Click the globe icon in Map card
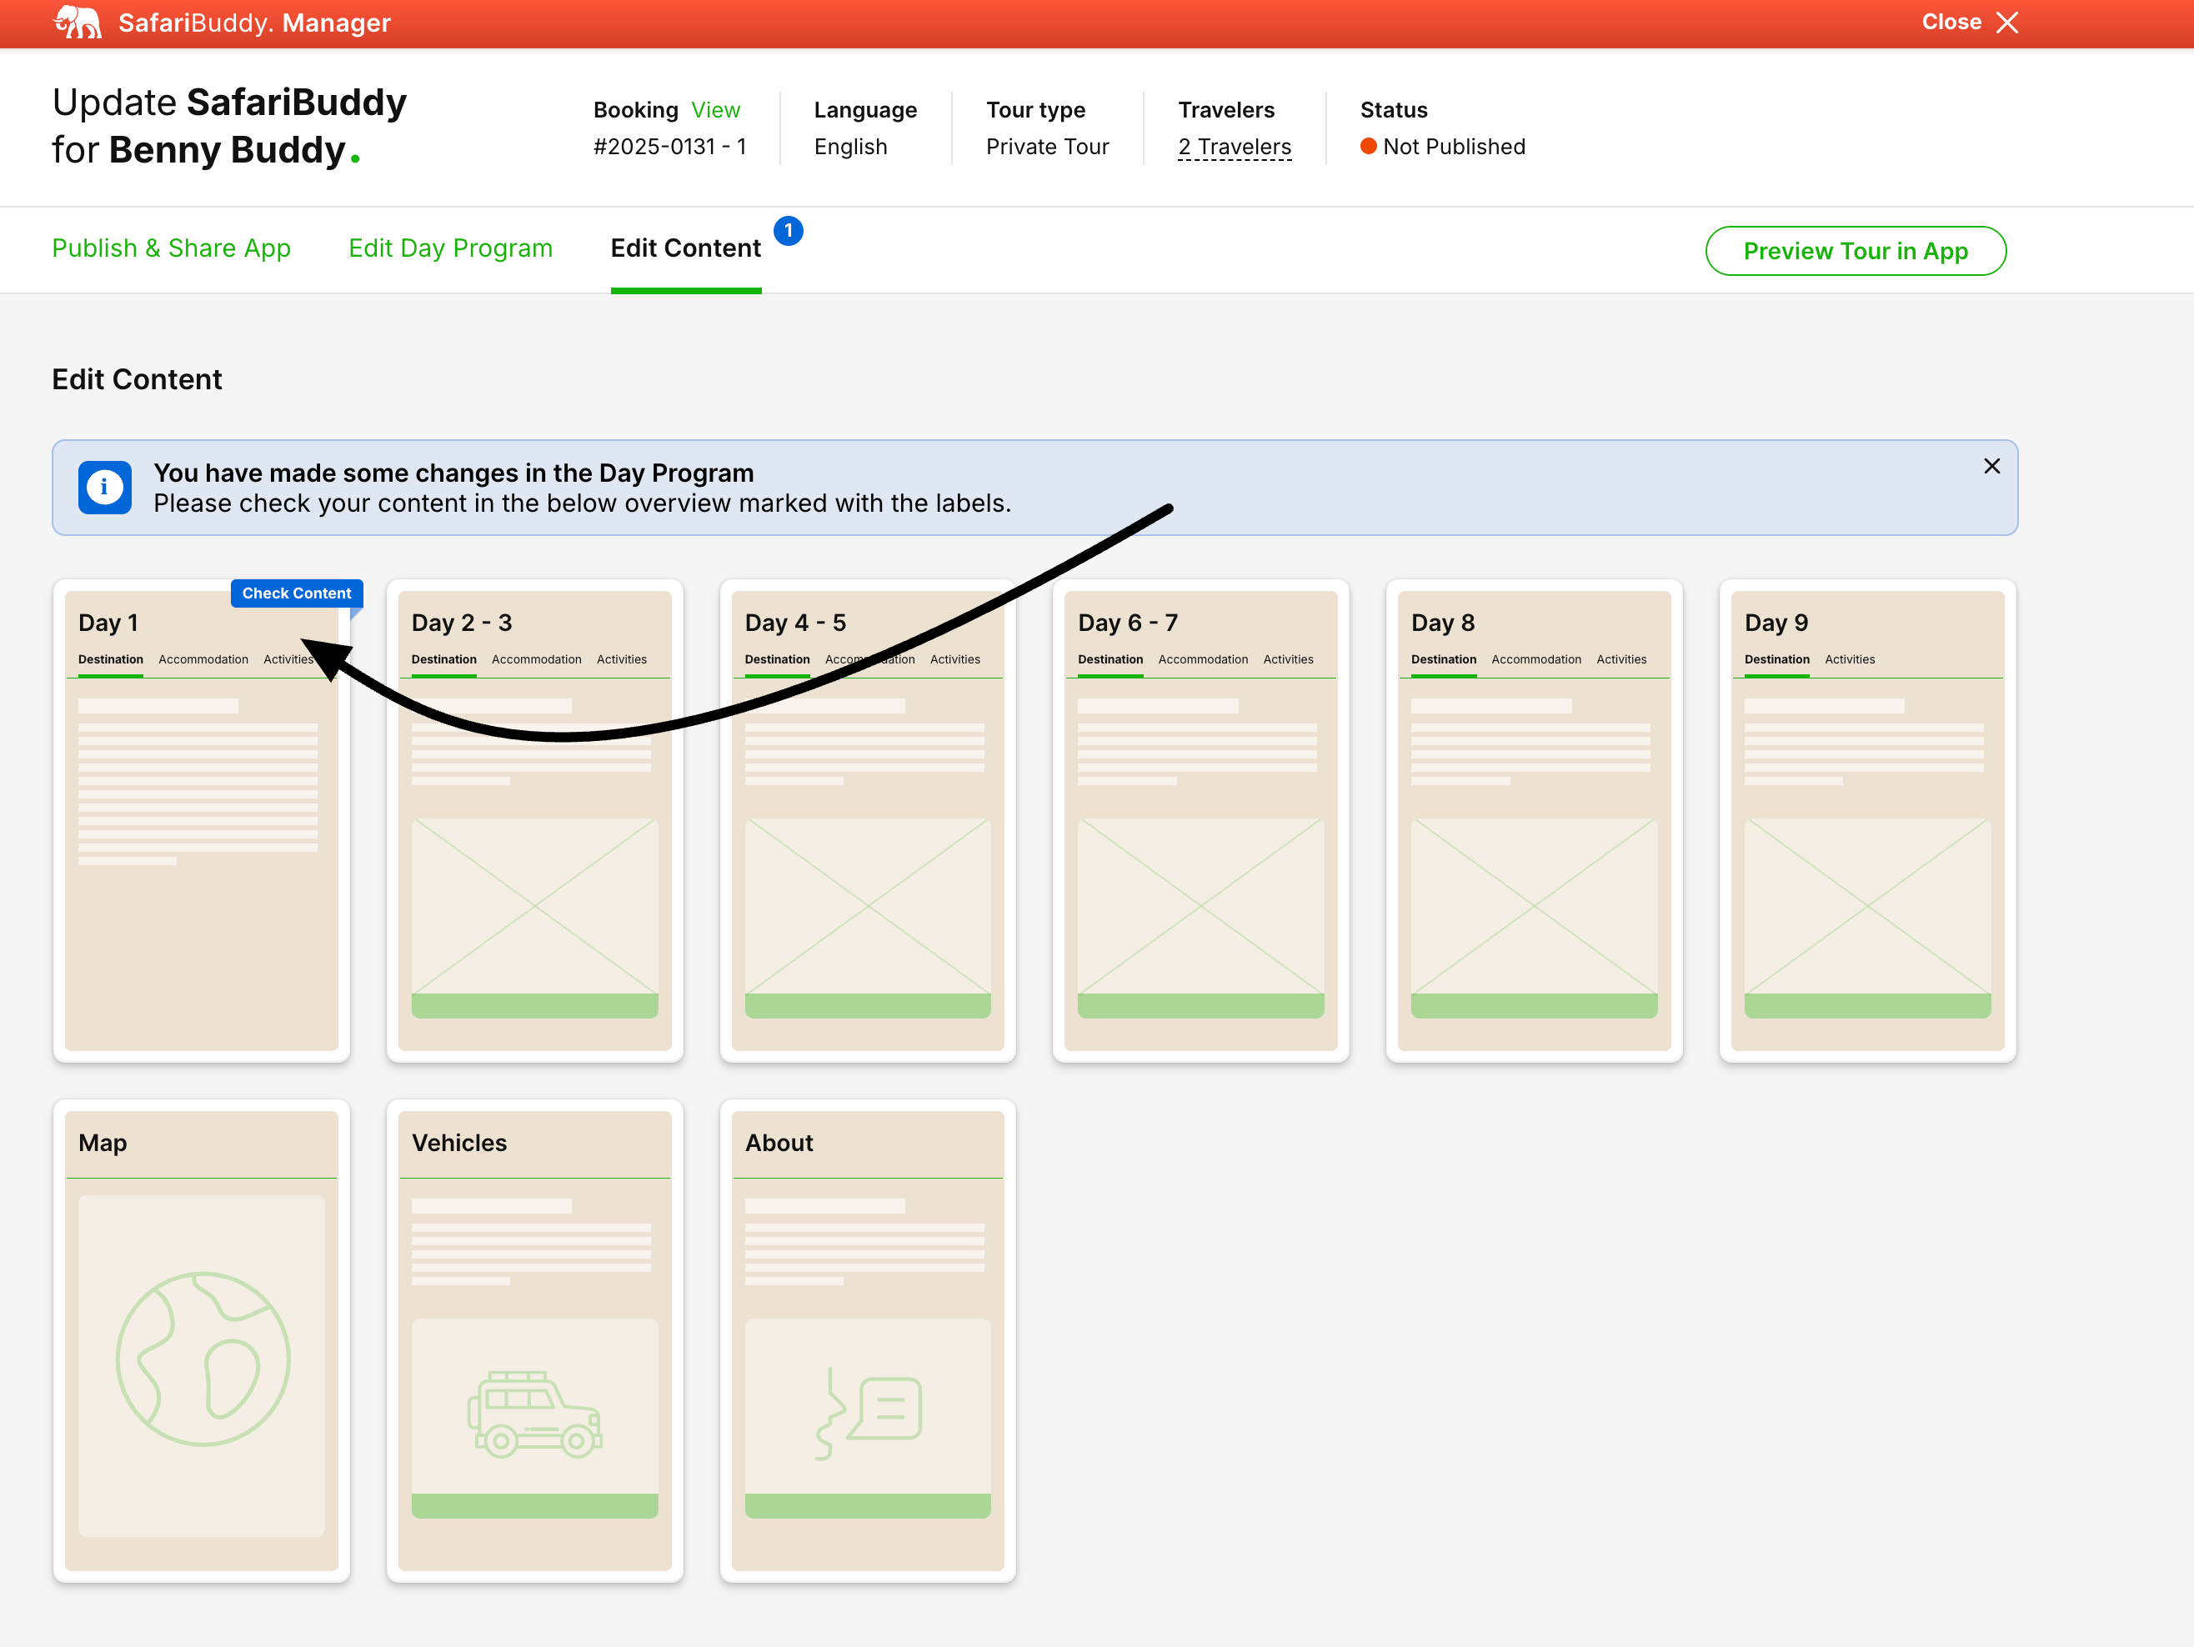The height and width of the screenshot is (1647, 2194). point(203,1358)
